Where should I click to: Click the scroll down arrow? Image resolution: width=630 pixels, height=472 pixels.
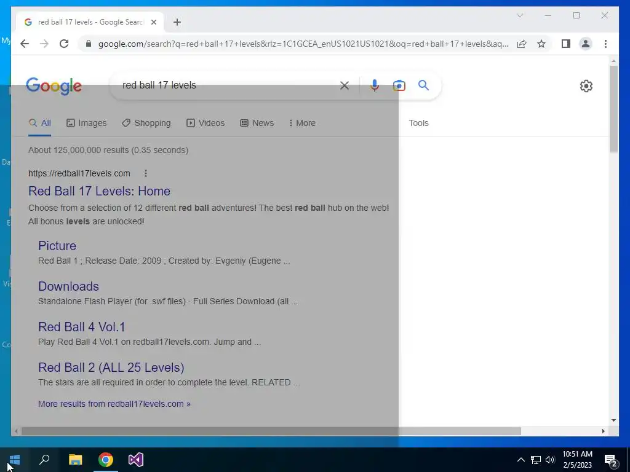point(613,420)
